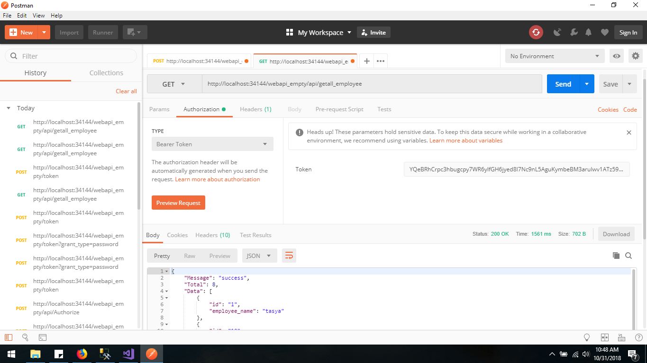Open the settings wrench icon
The width and height of the screenshot is (647, 363).
pos(574,32)
